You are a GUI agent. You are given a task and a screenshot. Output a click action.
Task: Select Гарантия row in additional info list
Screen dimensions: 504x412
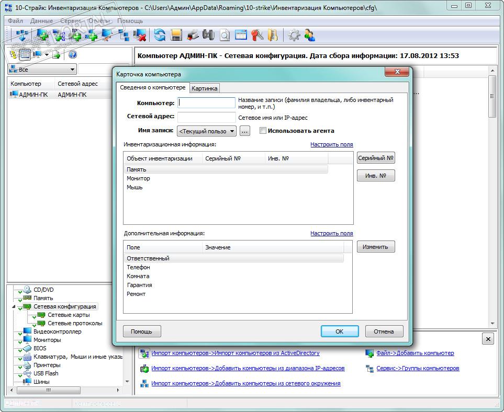[x=234, y=285]
